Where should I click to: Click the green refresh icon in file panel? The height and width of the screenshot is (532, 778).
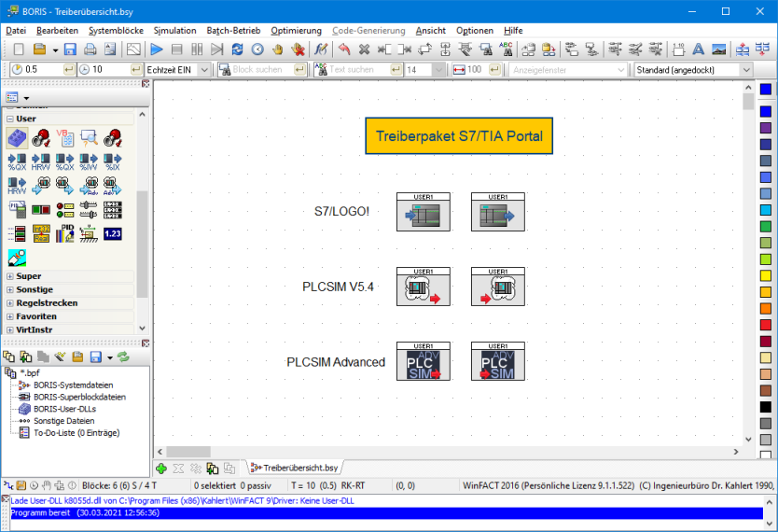point(123,357)
